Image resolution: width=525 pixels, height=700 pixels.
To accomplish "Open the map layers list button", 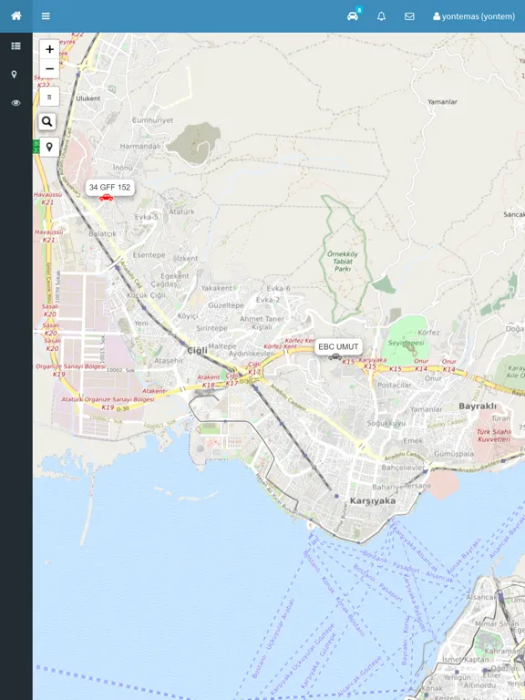I will (49, 97).
